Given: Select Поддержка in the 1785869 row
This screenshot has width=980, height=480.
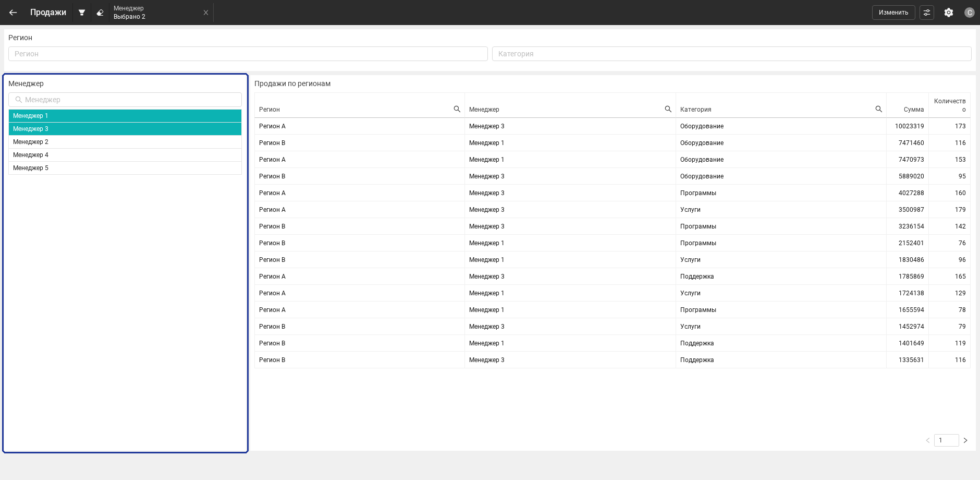Looking at the screenshot, I should click(697, 277).
